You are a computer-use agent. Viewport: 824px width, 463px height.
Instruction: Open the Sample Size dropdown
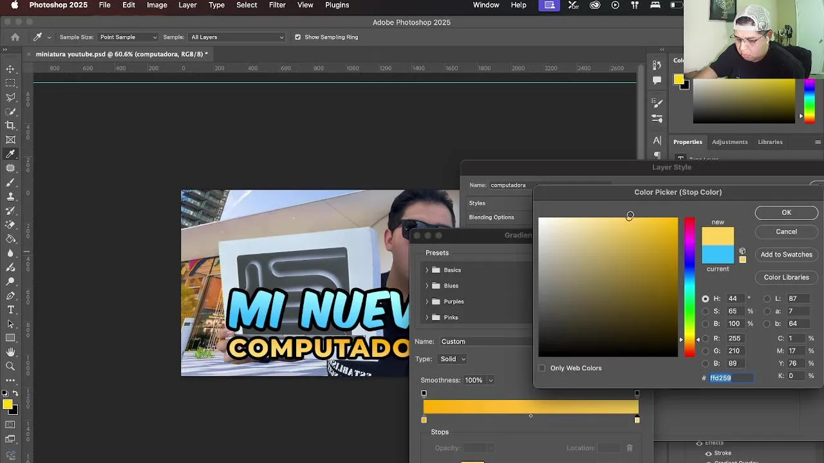(x=127, y=37)
